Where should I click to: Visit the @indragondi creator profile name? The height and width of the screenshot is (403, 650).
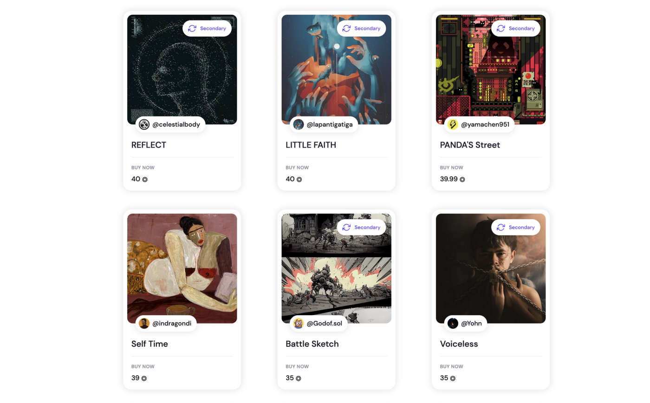click(x=172, y=323)
